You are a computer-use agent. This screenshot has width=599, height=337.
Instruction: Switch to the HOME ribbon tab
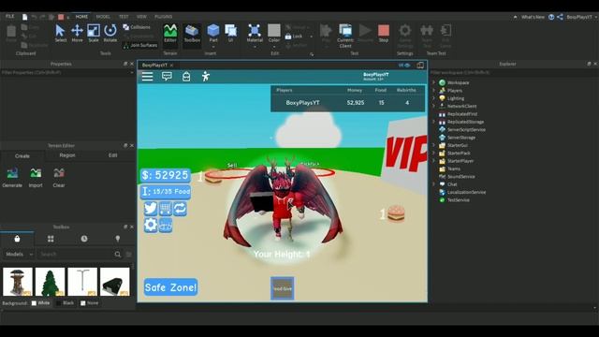click(x=81, y=17)
